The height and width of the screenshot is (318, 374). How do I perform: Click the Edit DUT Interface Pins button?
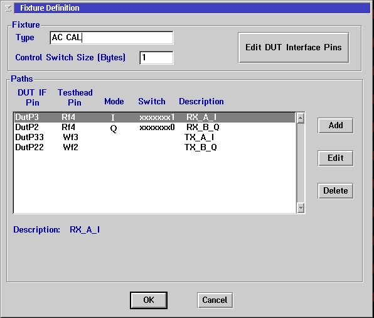(x=294, y=48)
